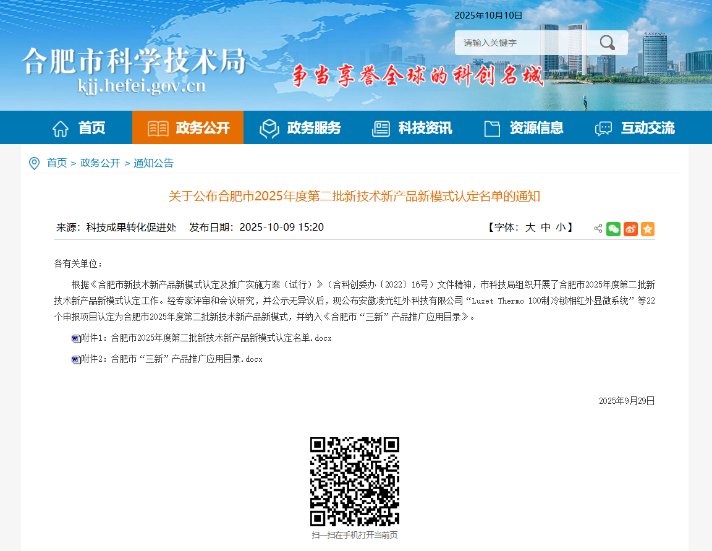Set font size to 小

coord(560,228)
